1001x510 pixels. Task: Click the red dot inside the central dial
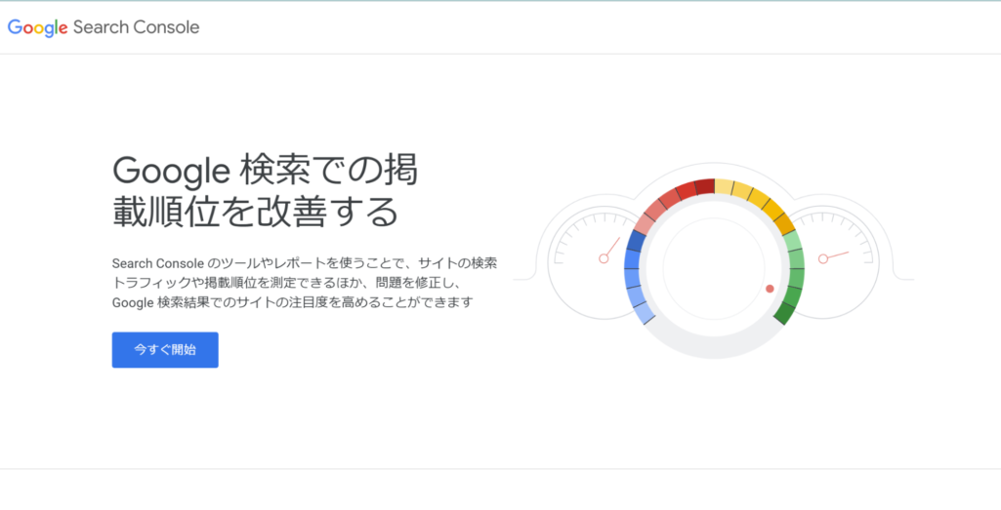click(x=770, y=289)
